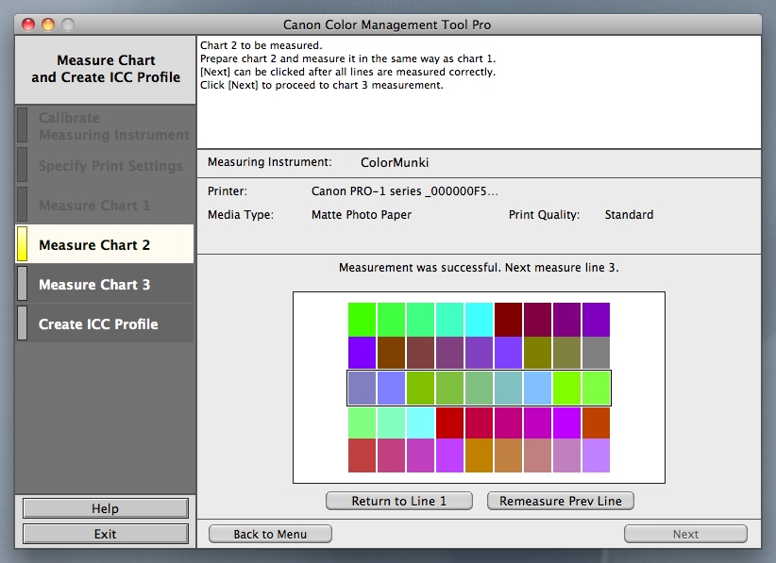Select the cyan patch in the top row
The width and height of the screenshot is (776, 563).
click(479, 319)
